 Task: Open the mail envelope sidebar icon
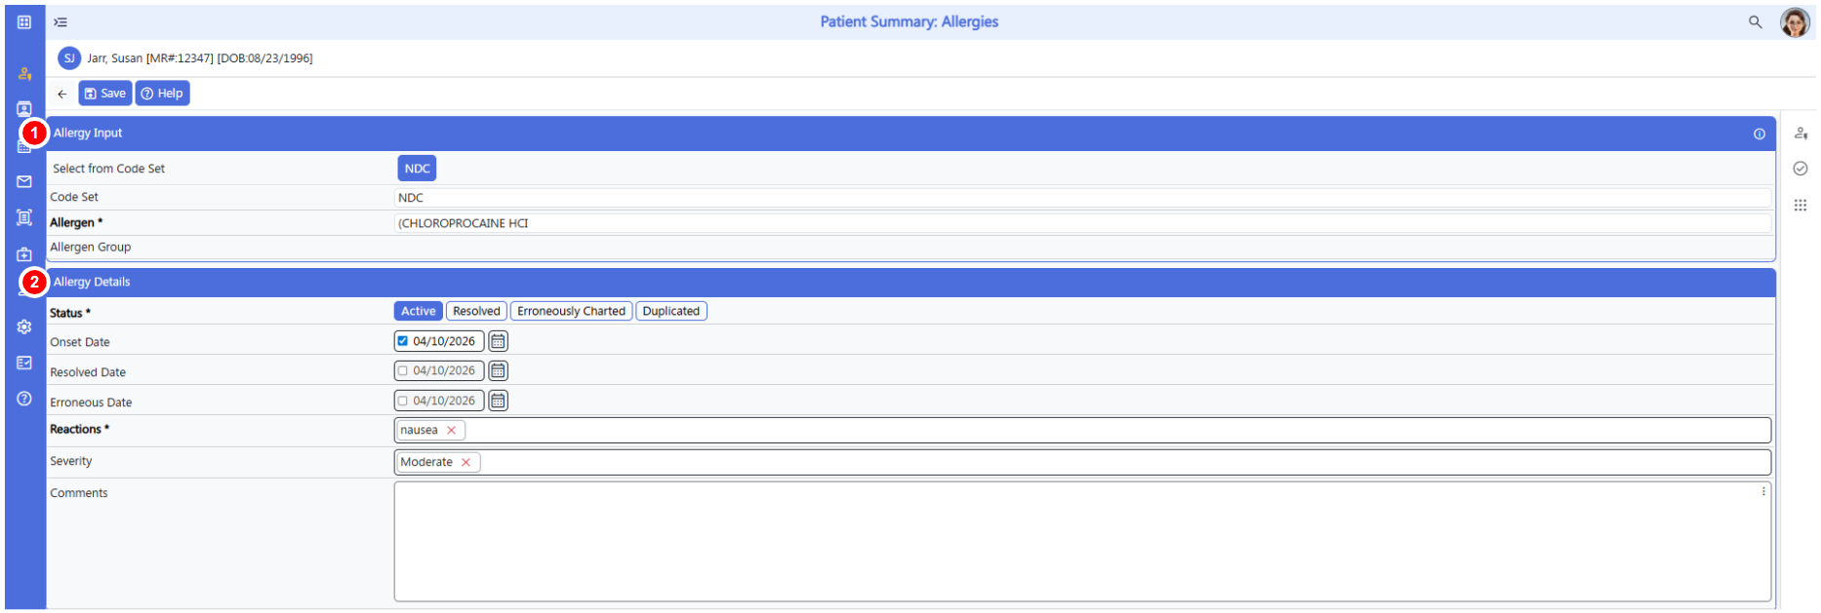coord(24,181)
